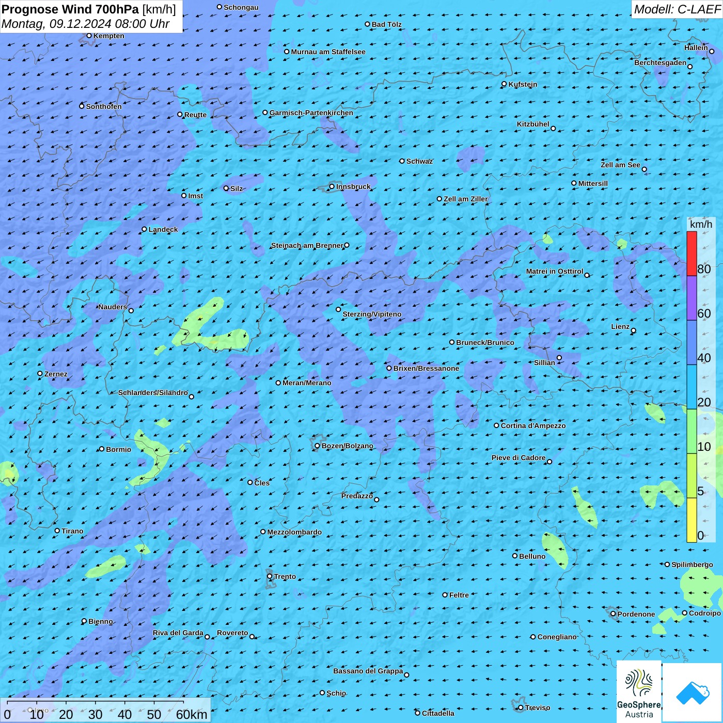Image resolution: width=723 pixels, height=723 pixels.
Task: Click the 'Feltre' label
Action: 459,595
